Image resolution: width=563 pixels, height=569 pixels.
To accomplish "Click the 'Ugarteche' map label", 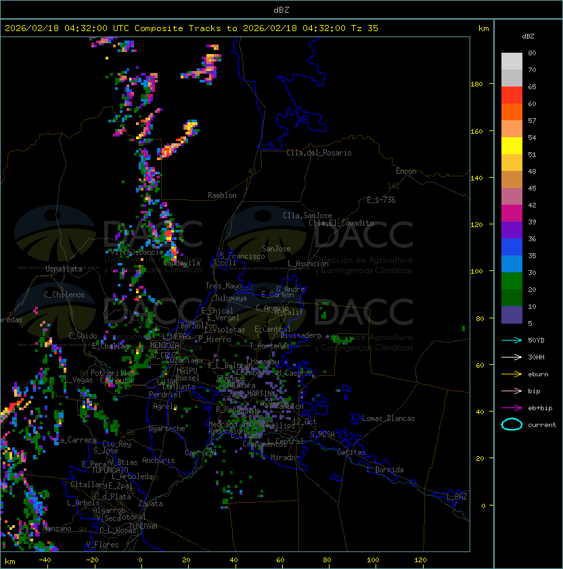I will tap(167, 428).
